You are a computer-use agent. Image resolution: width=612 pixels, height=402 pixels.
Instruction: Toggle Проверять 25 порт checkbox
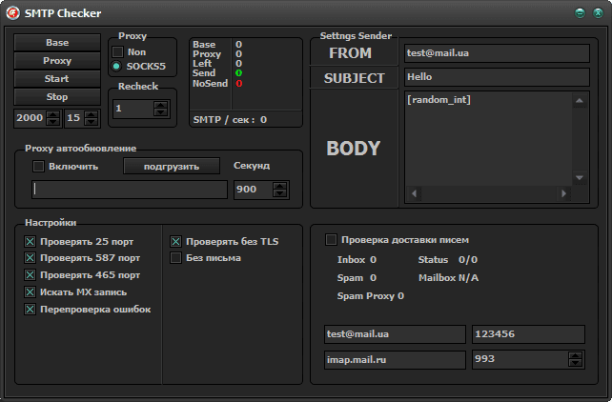click(31, 242)
